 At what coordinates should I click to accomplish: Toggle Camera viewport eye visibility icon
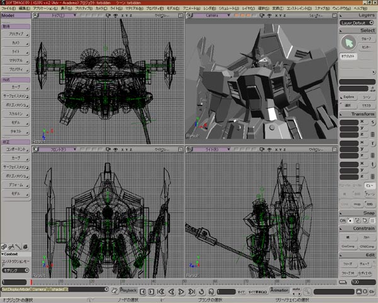(x=269, y=15)
